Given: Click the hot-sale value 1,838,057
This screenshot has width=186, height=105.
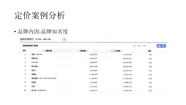Looking at the screenshot, I should 93,62.
